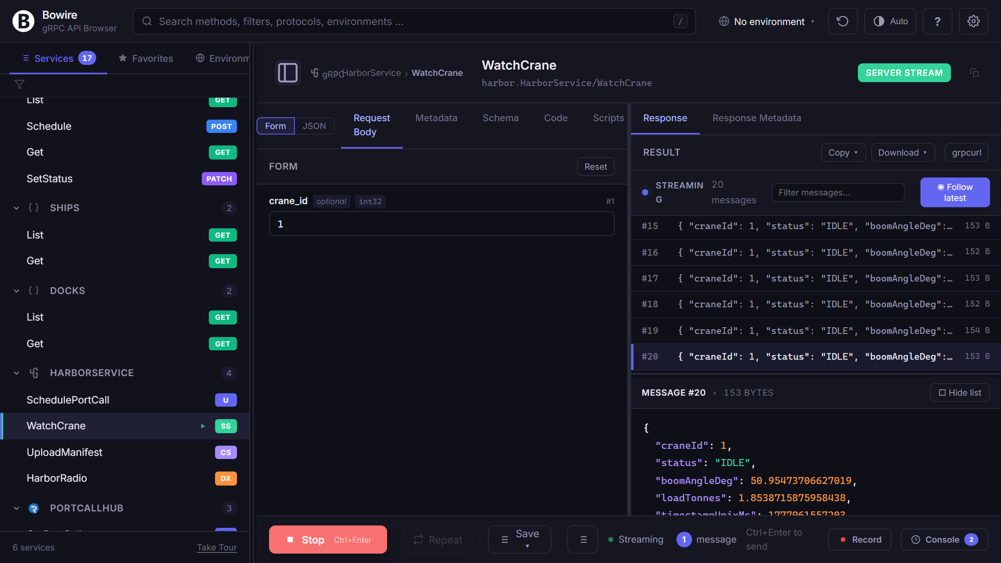Click the HarborService gRPC group icon
Viewport: 1001px width, 563px height.
tap(34, 373)
